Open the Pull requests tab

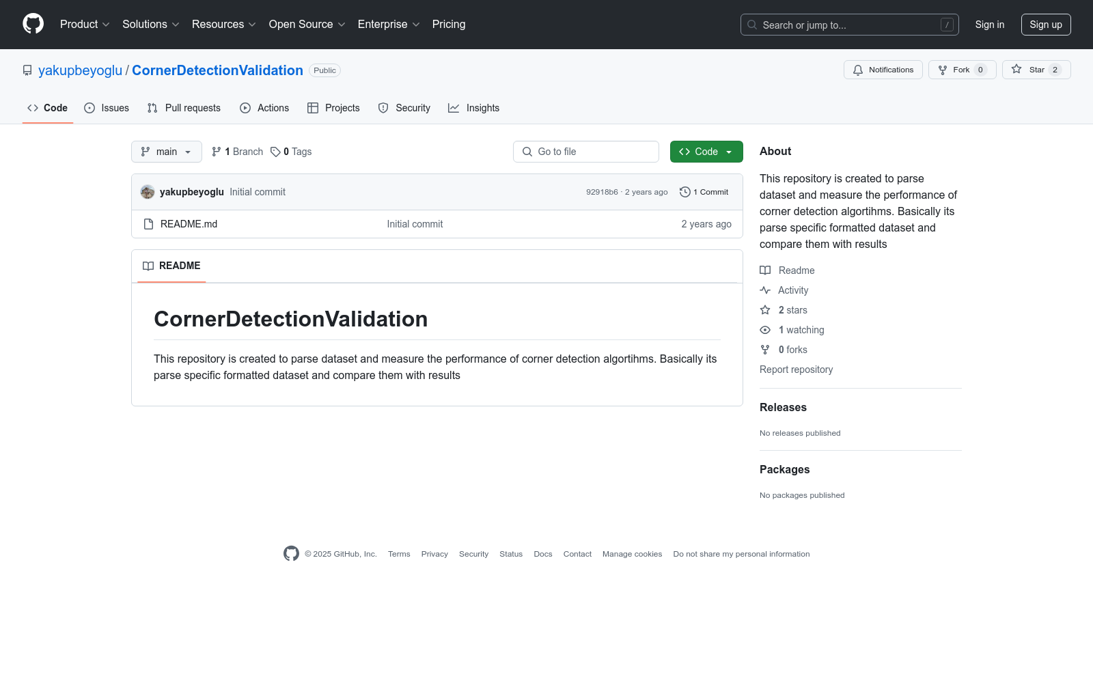tap(184, 108)
